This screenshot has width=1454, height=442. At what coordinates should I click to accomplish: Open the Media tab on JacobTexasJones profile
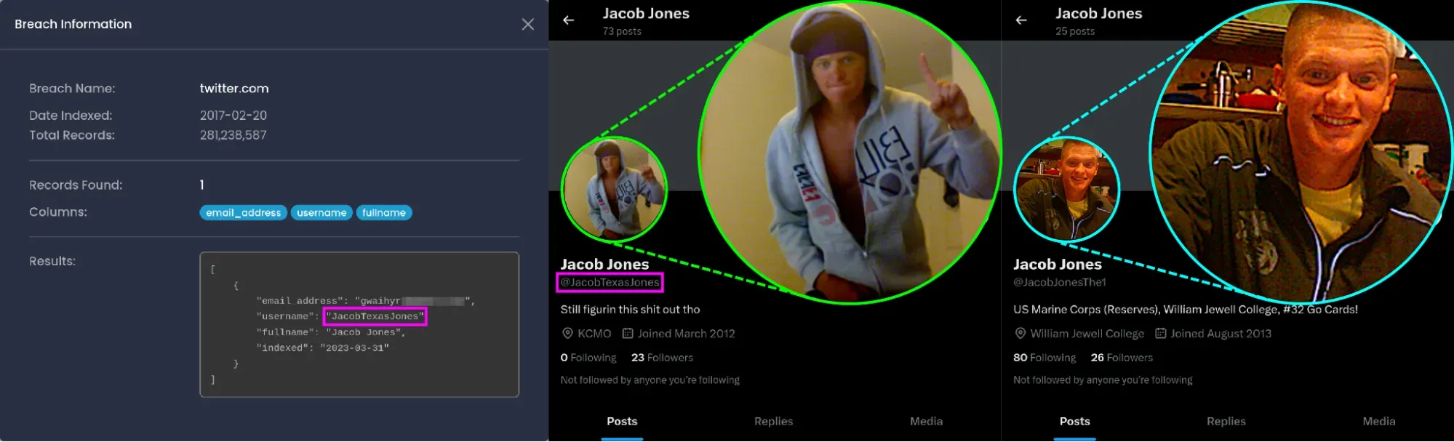click(x=926, y=422)
